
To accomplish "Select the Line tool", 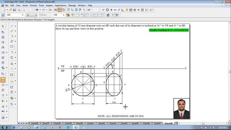I will pyautogui.click(x=12, y=26).
